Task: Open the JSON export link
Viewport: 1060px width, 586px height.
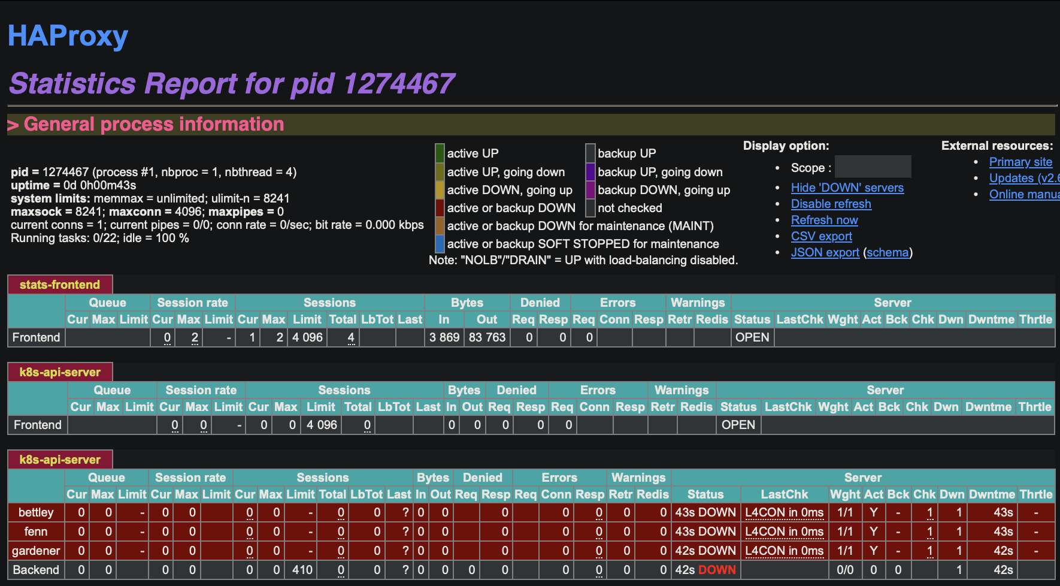Action: (x=825, y=252)
